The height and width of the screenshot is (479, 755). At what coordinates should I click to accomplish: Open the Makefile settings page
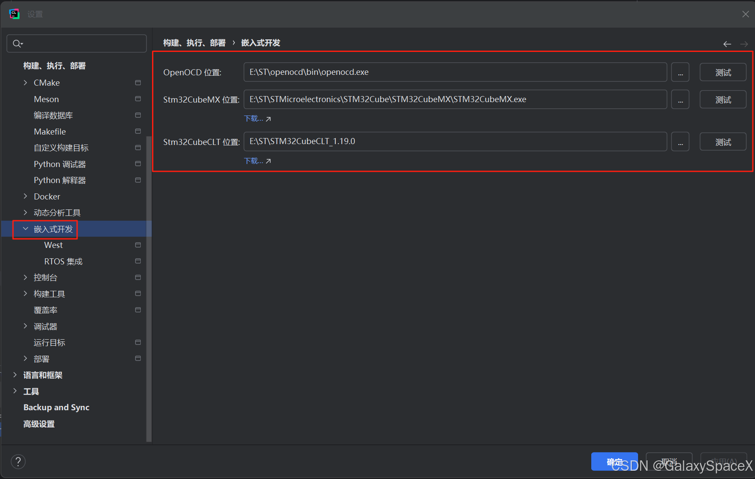click(x=50, y=132)
